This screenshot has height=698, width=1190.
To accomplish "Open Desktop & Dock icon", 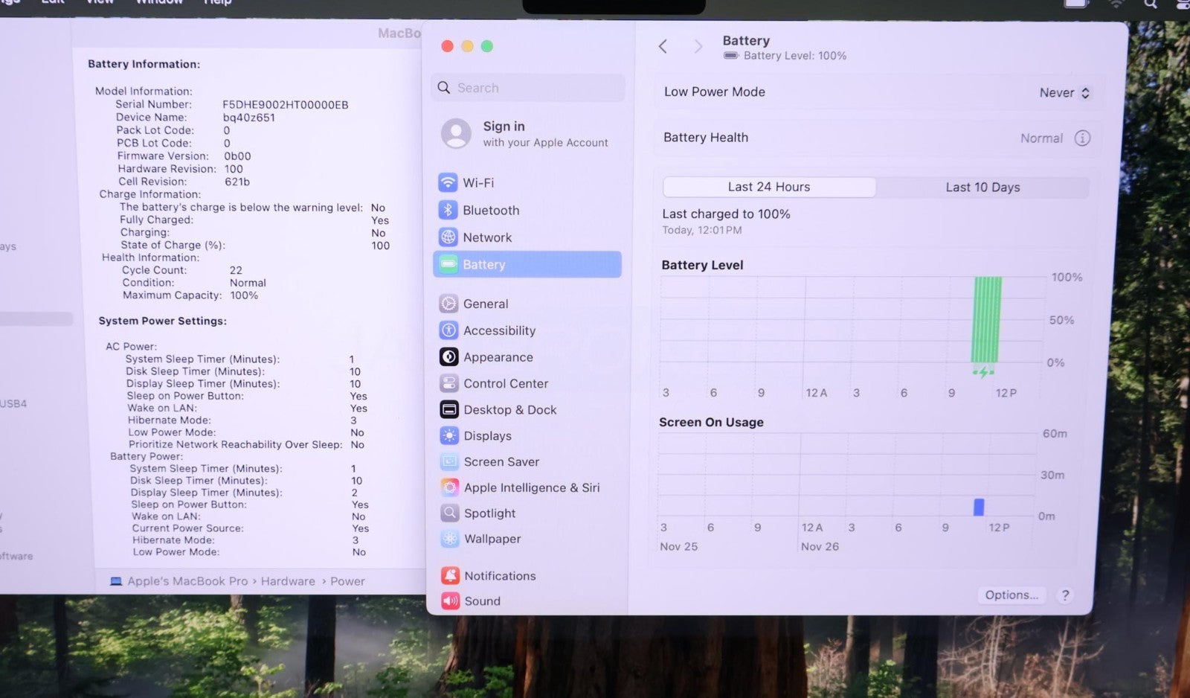I will 449,409.
